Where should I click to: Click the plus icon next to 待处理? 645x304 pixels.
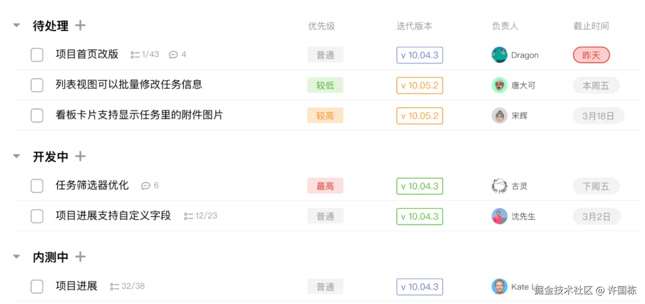point(80,26)
